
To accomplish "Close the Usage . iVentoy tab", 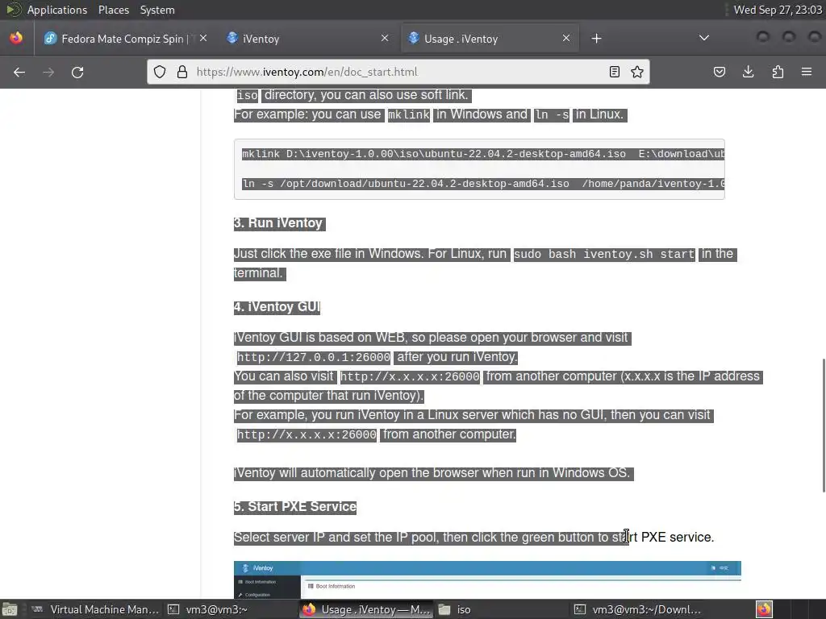I will pos(566,39).
